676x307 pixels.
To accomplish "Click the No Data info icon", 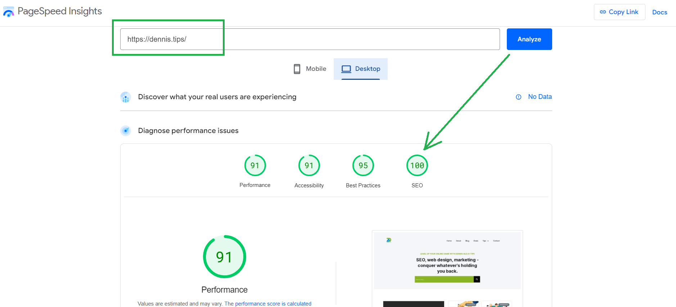I will 519,97.
